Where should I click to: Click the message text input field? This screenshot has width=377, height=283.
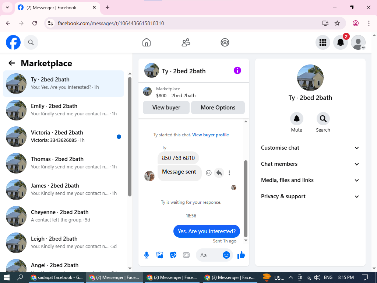(x=209, y=255)
